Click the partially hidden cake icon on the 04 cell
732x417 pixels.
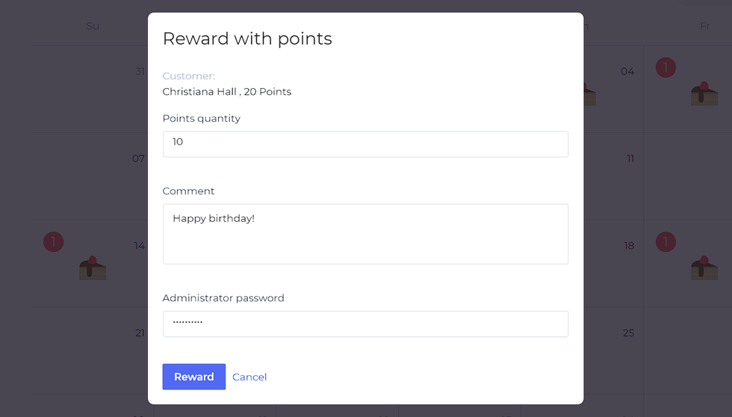pos(589,94)
